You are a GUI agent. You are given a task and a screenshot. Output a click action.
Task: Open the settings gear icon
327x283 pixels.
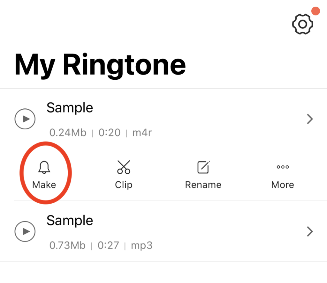tap(302, 24)
